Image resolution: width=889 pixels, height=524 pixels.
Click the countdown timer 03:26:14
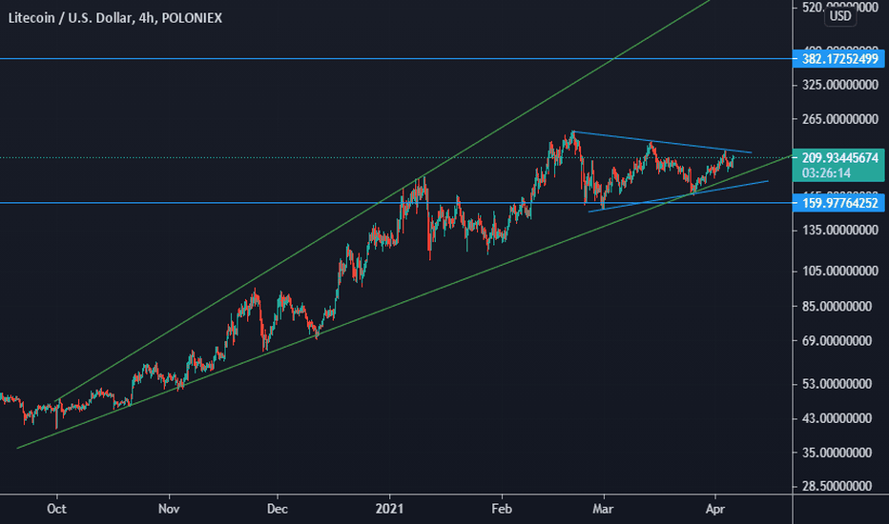(826, 173)
